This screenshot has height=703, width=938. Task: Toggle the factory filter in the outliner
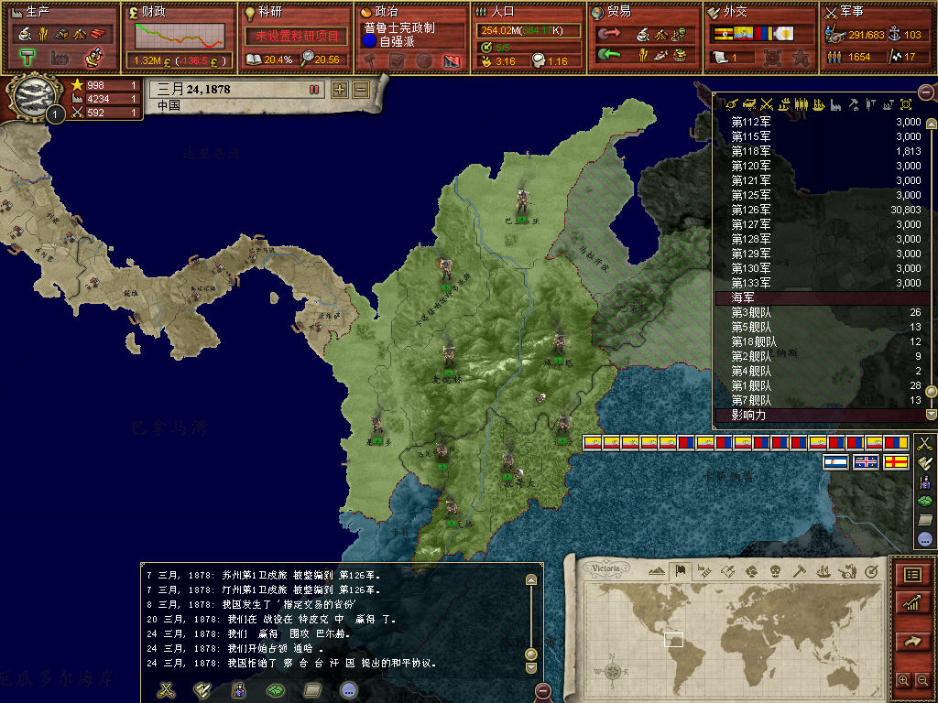835,105
